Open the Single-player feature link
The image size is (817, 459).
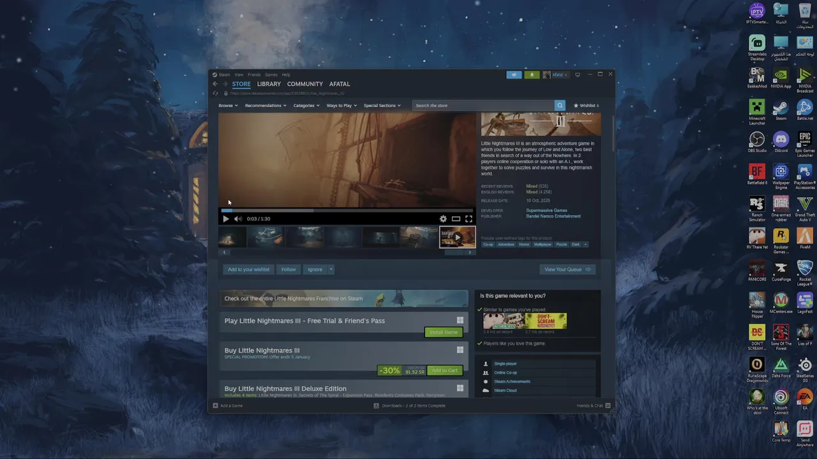(x=506, y=363)
